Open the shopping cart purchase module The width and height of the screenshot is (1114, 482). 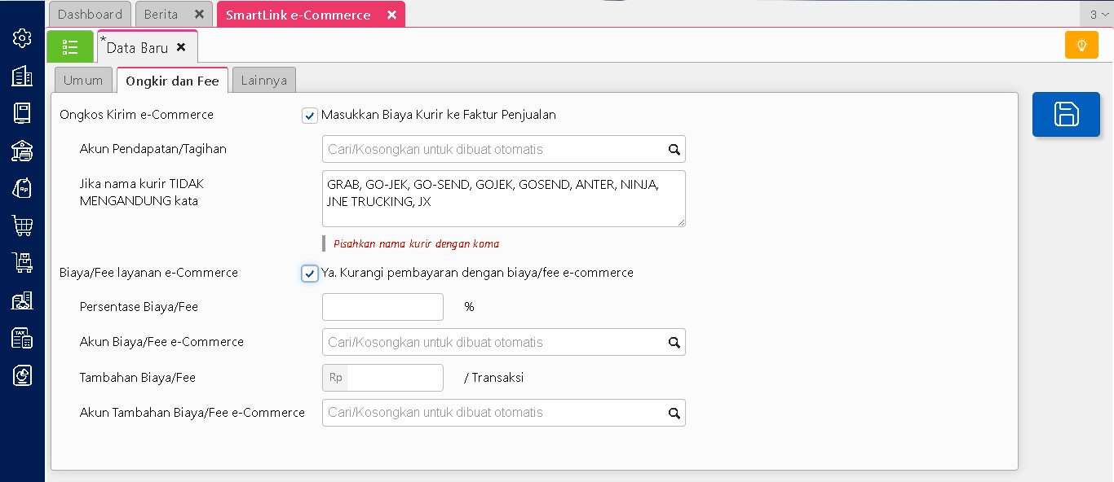[22, 226]
